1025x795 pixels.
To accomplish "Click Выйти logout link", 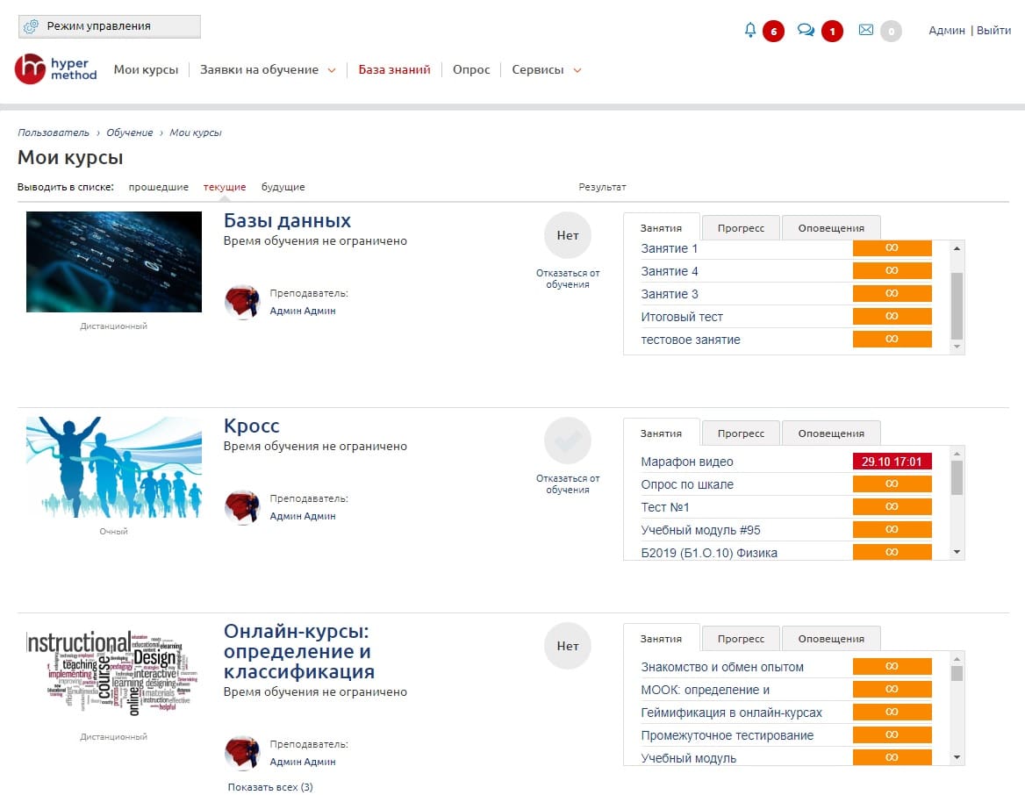I will [x=993, y=30].
